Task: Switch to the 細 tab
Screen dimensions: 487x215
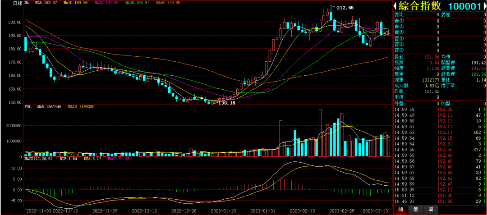Action: pyautogui.click(x=400, y=210)
